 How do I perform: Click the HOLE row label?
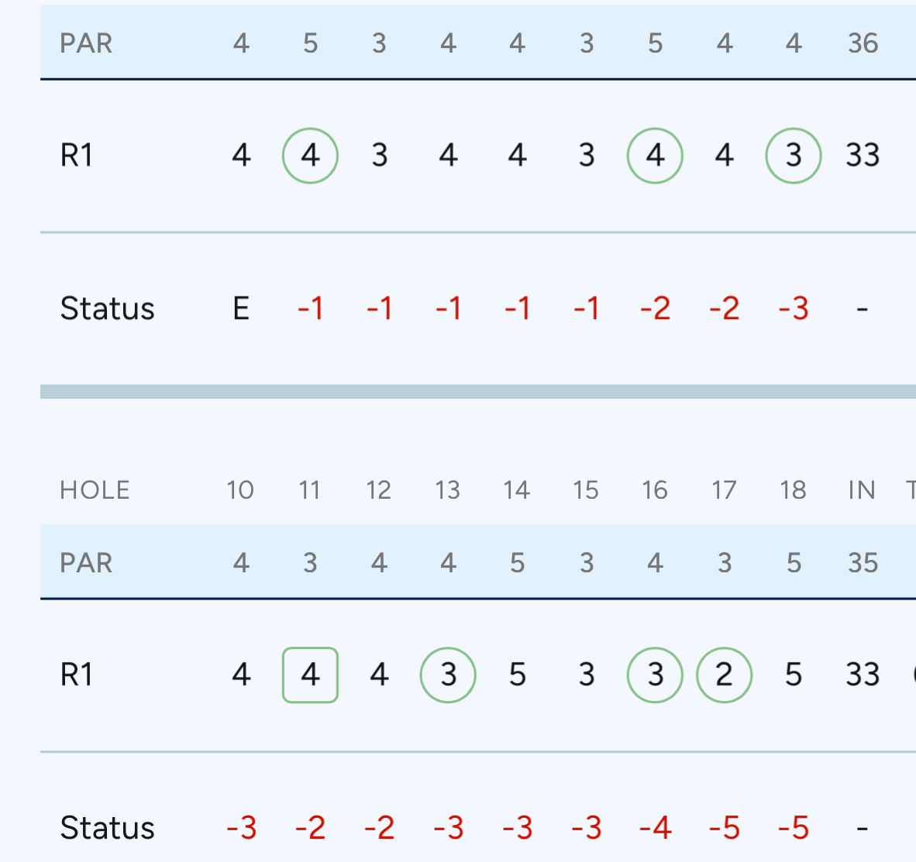pos(95,490)
